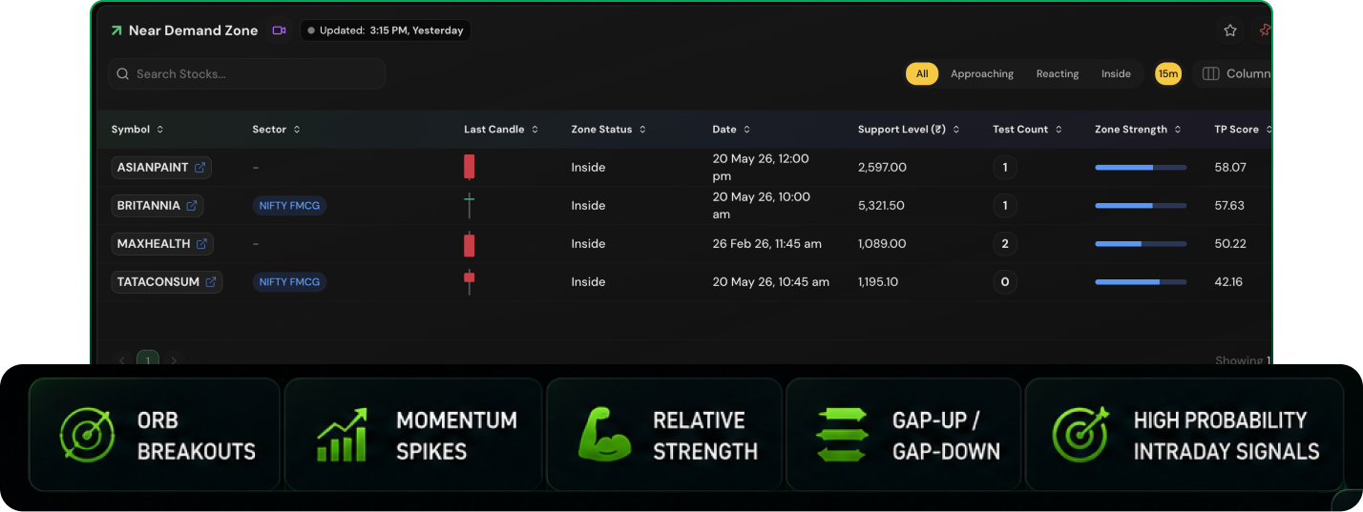Image resolution: width=1363 pixels, height=512 pixels.
Task: Click ASIANPAINT red candle icon
Action: (x=469, y=167)
